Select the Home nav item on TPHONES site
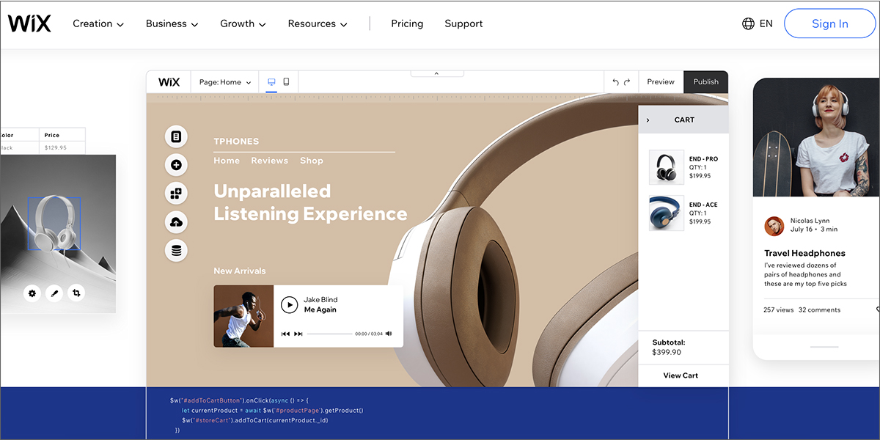Screen dimensions: 880x440 click(227, 161)
